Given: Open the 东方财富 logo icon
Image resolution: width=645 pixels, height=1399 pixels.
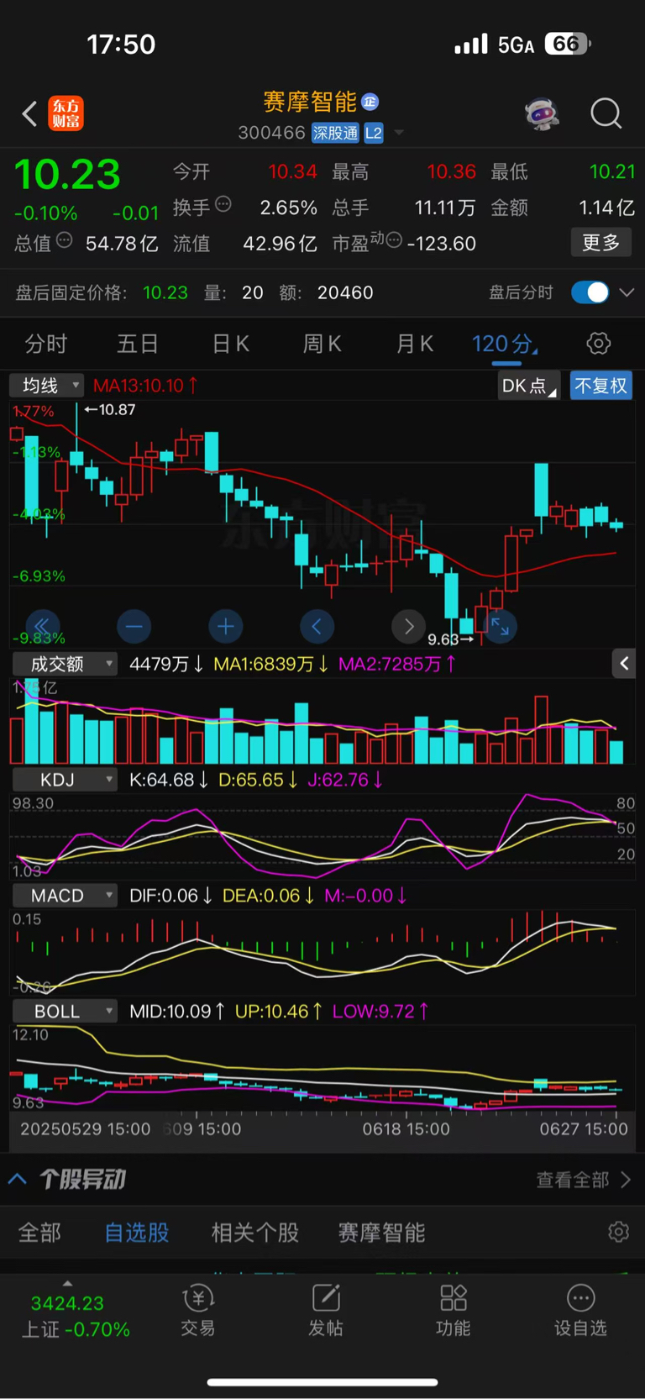Looking at the screenshot, I should tap(66, 113).
